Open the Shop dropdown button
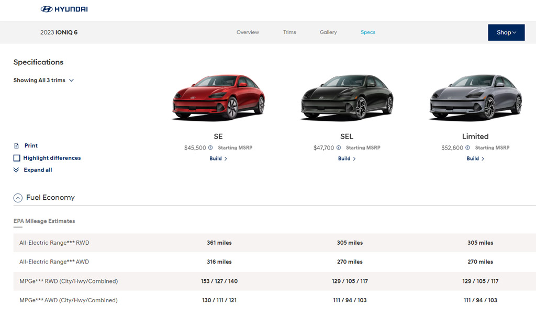 coord(506,32)
